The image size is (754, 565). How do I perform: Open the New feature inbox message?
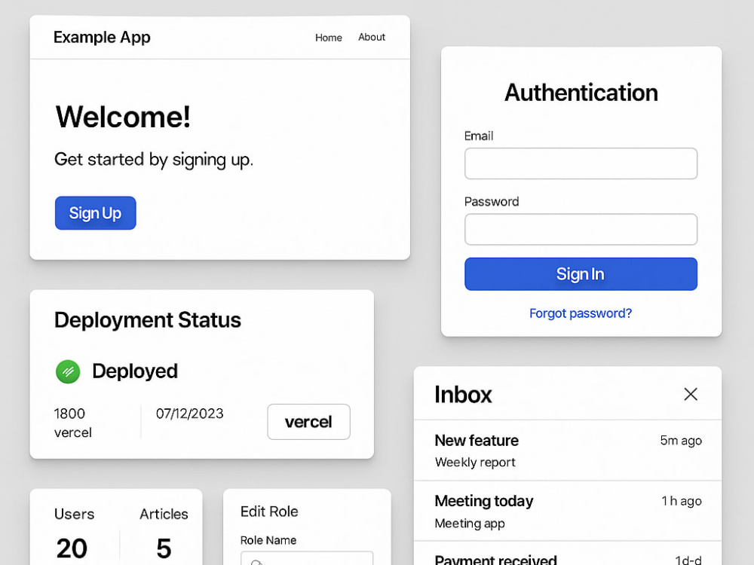coord(568,450)
